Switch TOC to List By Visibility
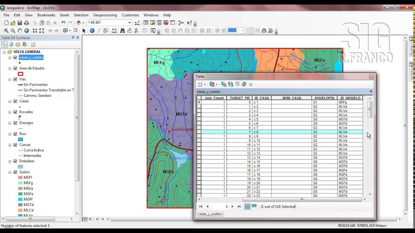The width and height of the screenshot is (415, 233). 18,44
